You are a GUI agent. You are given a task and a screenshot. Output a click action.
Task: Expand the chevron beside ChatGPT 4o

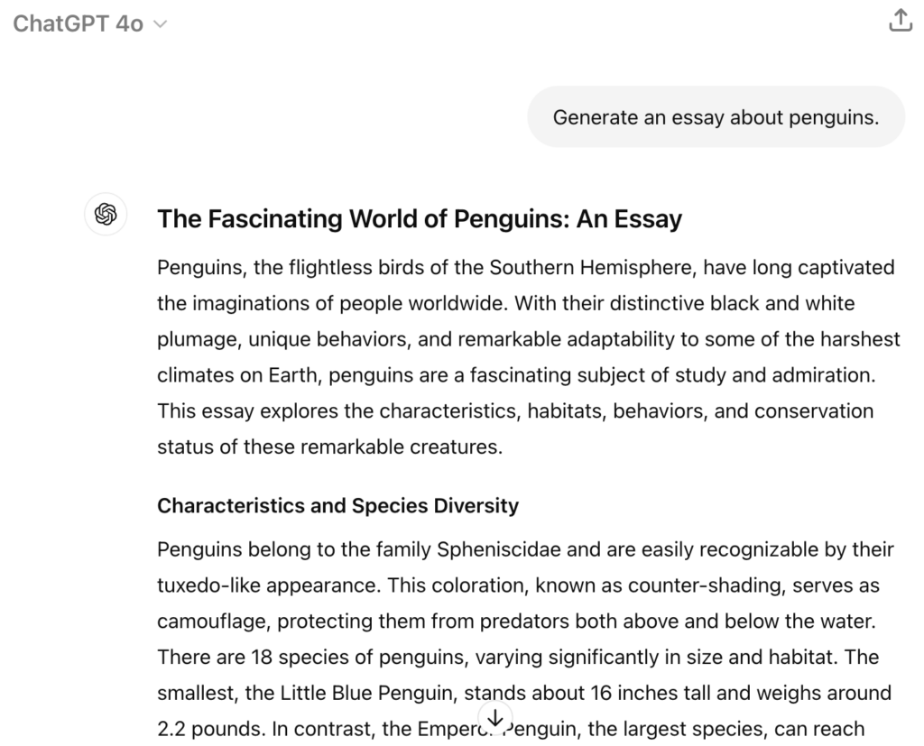click(x=161, y=24)
